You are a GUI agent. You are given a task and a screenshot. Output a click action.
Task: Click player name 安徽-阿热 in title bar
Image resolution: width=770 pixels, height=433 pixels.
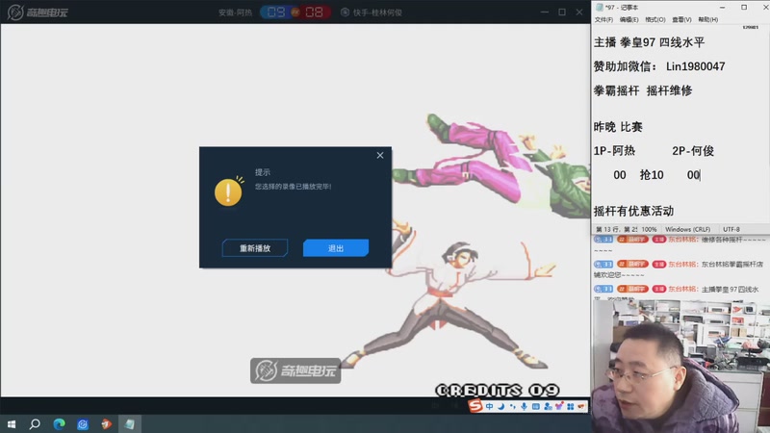point(235,13)
